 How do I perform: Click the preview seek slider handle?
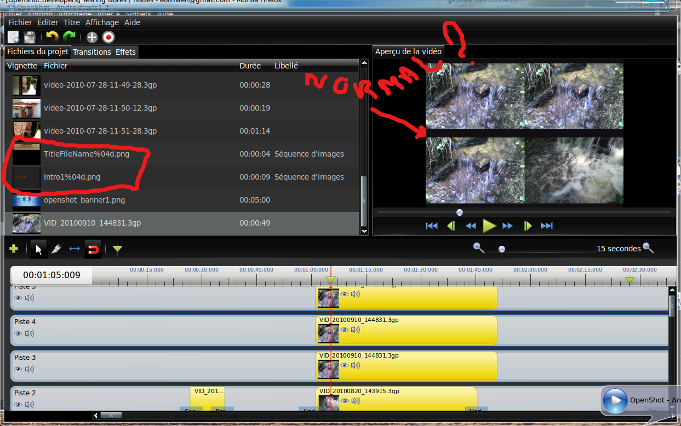[460, 212]
